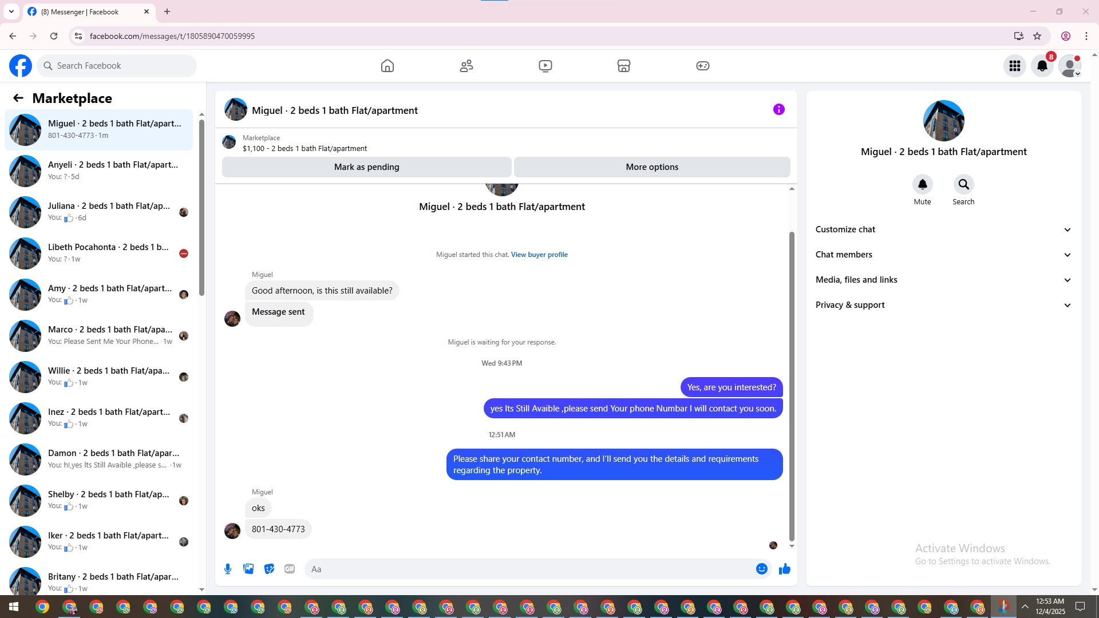The image size is (1099, 618).
Task: Go to the Marketplace tab in navigation
Action: (624, 66)
